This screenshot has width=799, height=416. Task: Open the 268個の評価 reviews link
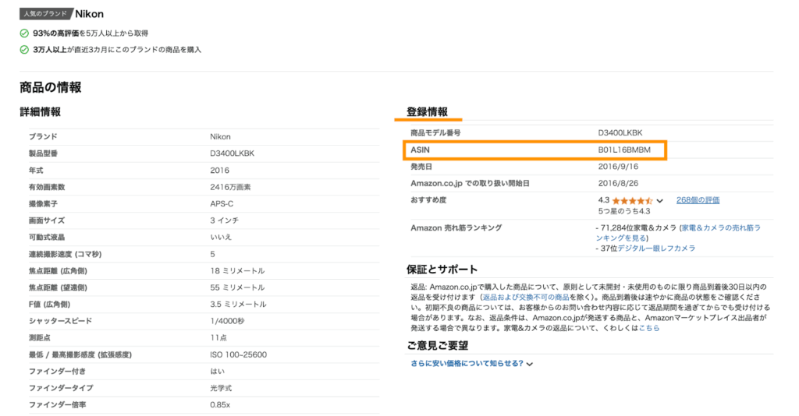[x=698, y=200]
